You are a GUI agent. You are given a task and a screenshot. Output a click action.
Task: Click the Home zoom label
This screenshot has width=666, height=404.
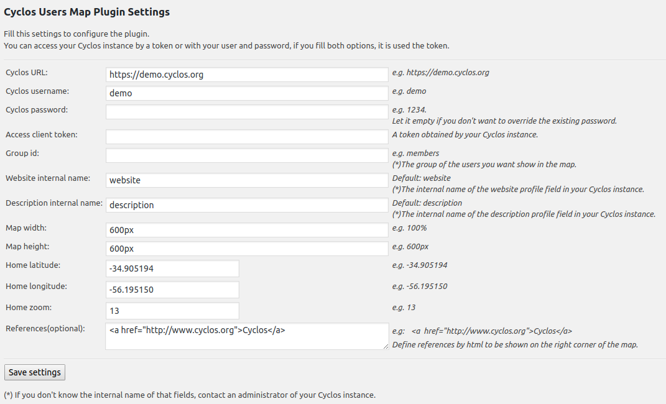click(29, 308)
